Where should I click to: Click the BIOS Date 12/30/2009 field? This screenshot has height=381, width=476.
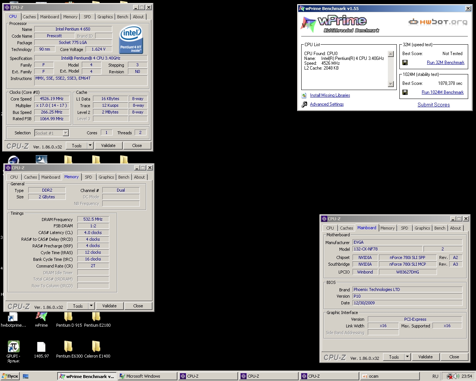coord(407,303)
